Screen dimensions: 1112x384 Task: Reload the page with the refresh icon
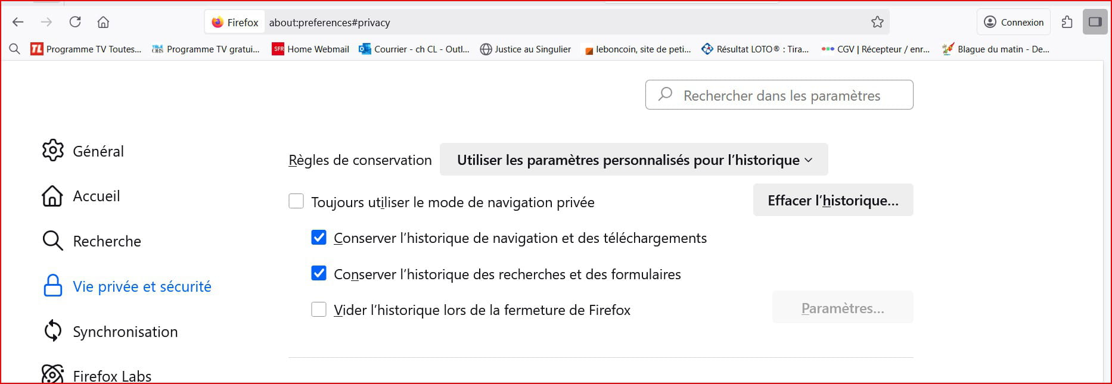click(x=75, y=22)
